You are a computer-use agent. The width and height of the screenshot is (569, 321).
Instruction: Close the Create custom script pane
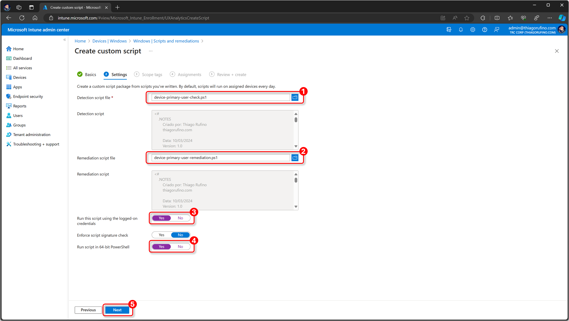pyautogui.click(x=557, y=51)
